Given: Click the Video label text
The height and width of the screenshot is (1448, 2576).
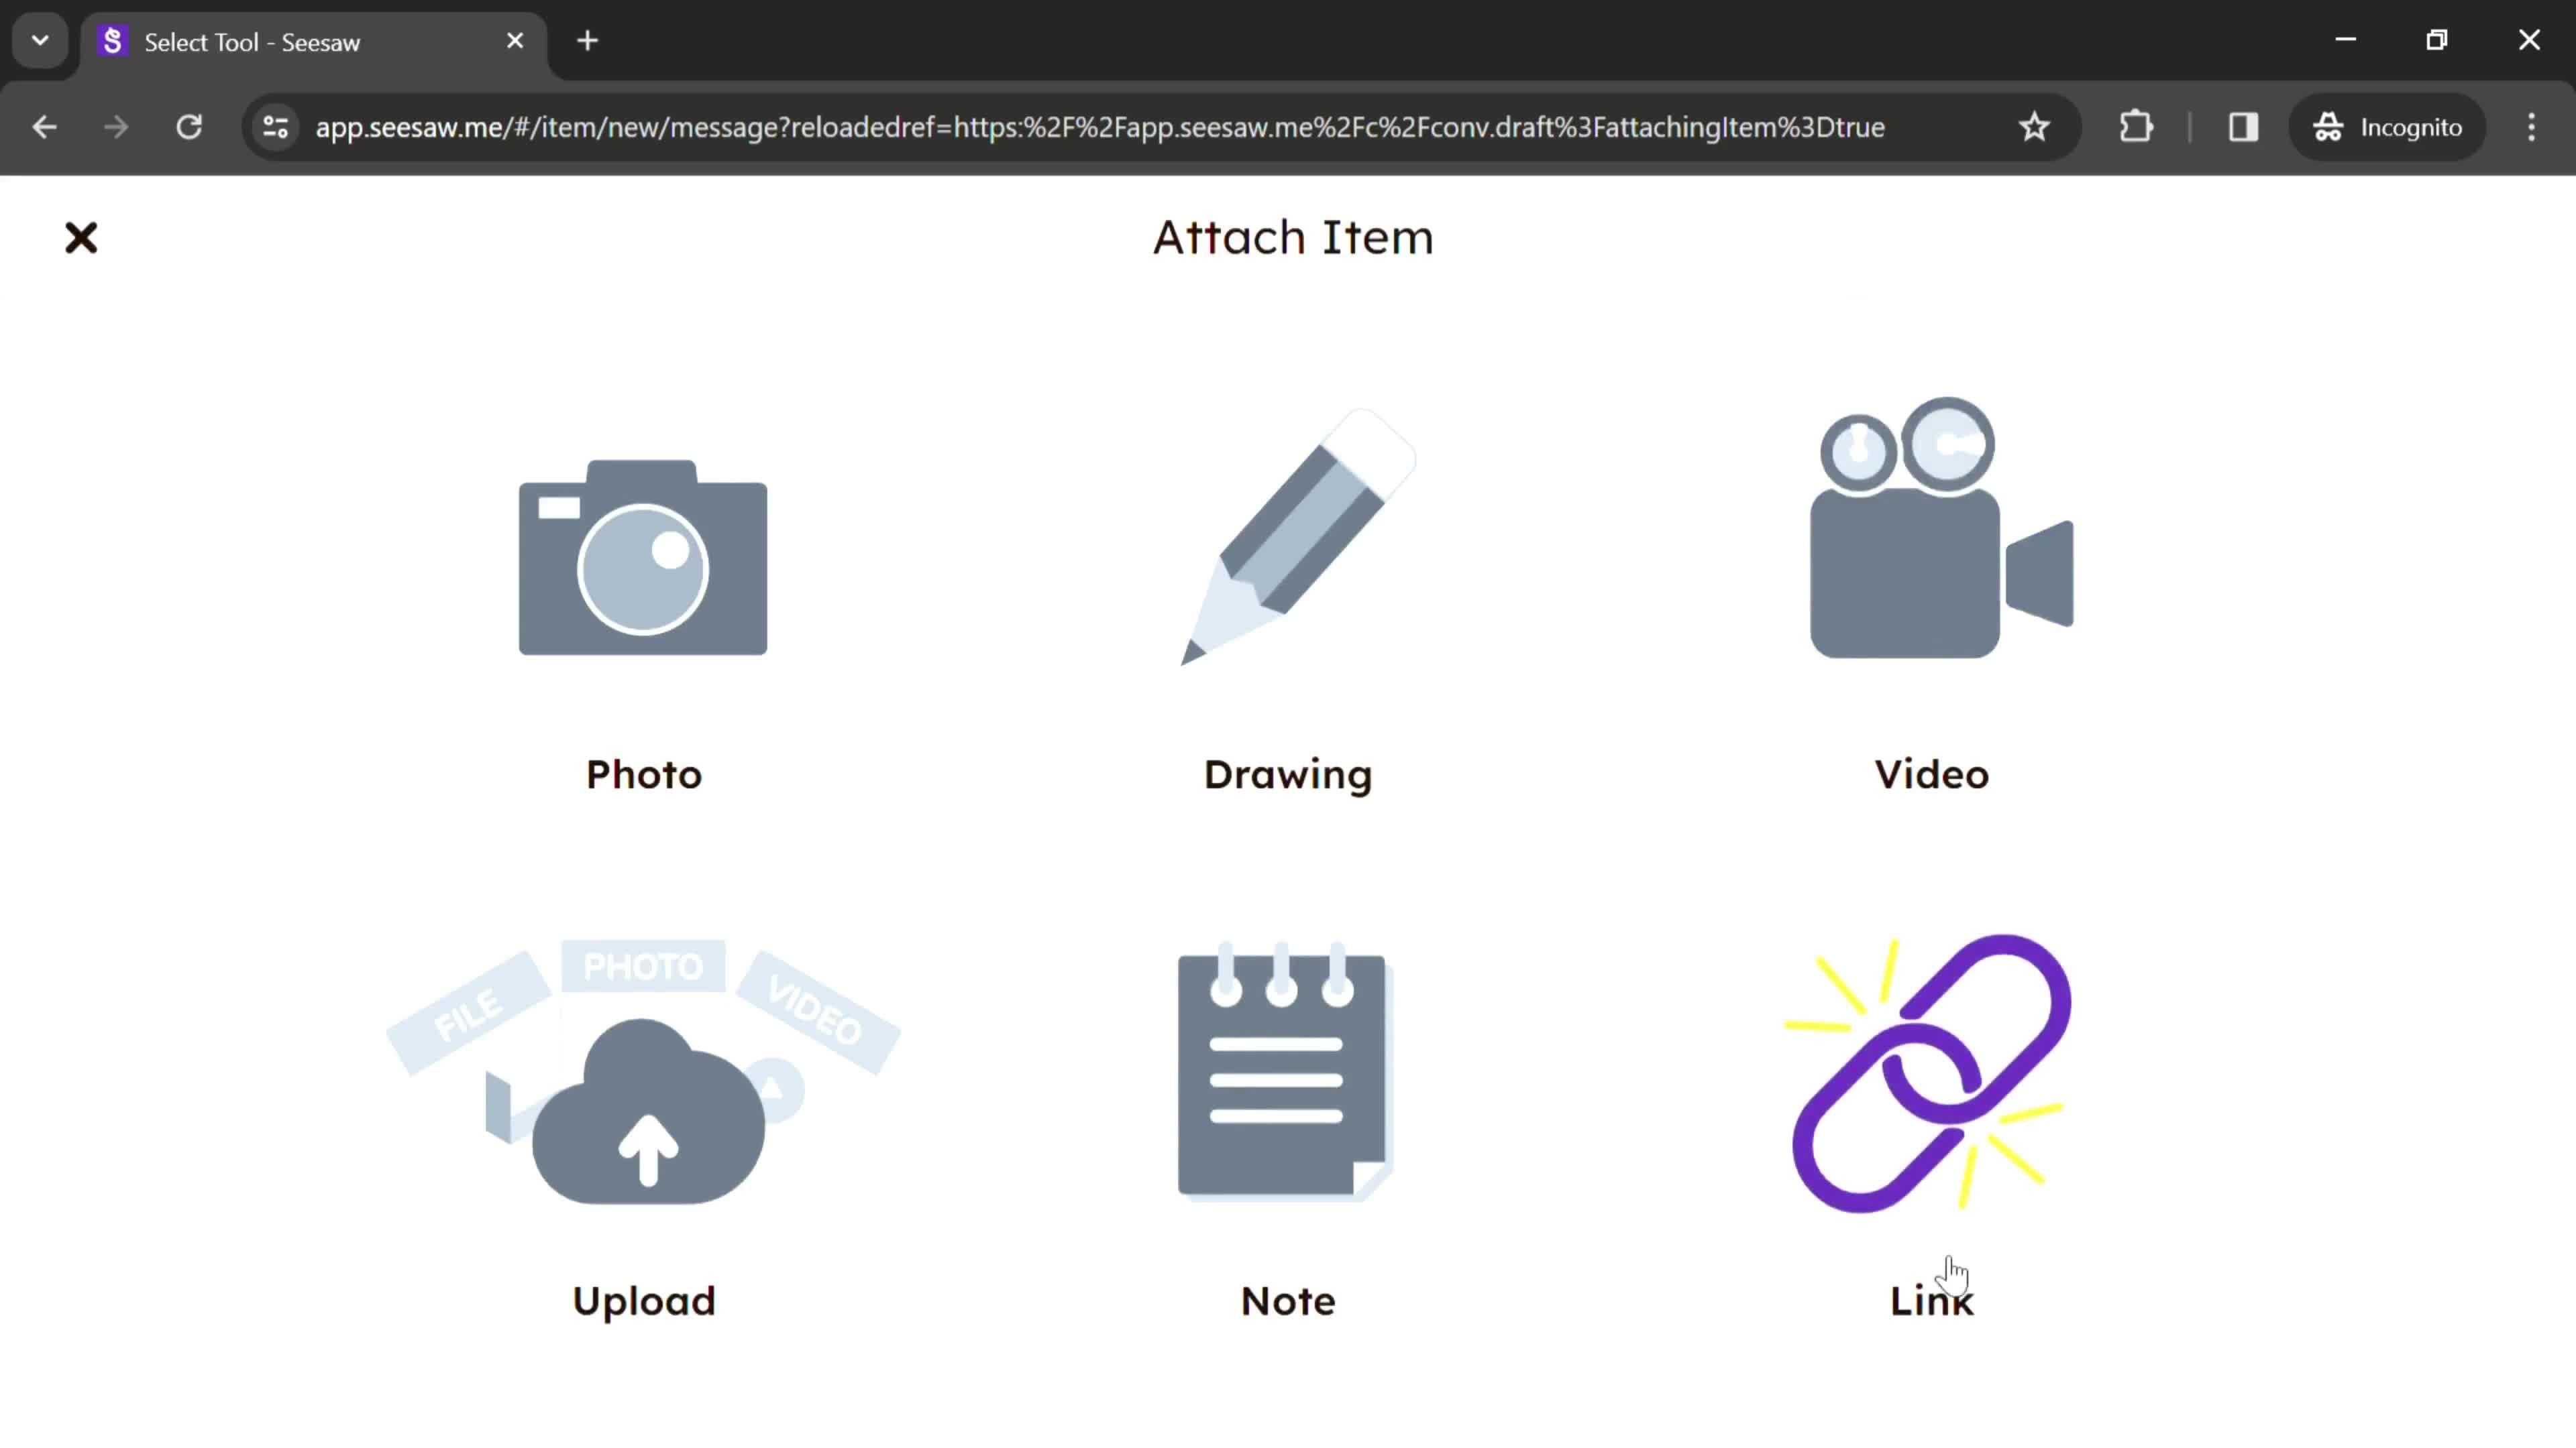Looking at the screenshot, I should (1932, 773).
